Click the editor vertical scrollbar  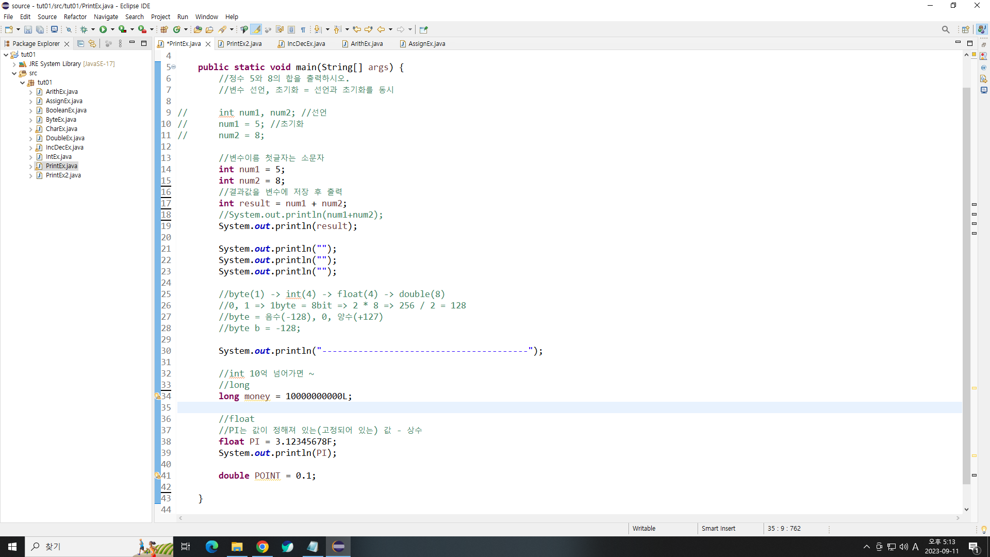pos(966,284)
